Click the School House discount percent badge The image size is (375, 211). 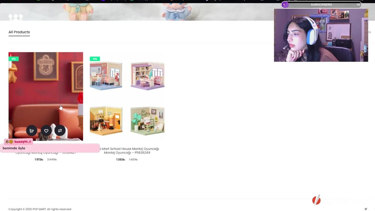[x=95, y=59]
